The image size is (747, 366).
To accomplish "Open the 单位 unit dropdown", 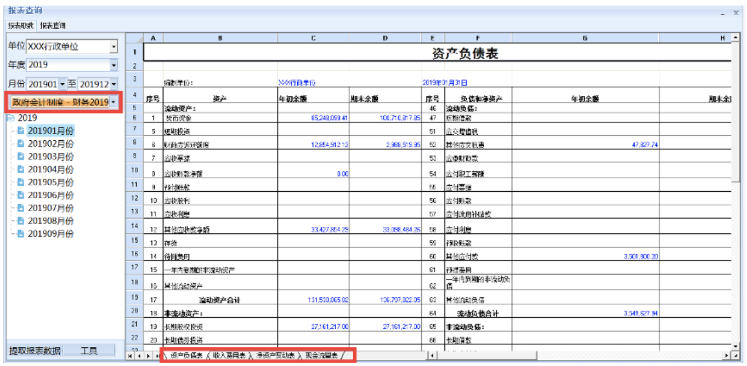I will point(114,47).
